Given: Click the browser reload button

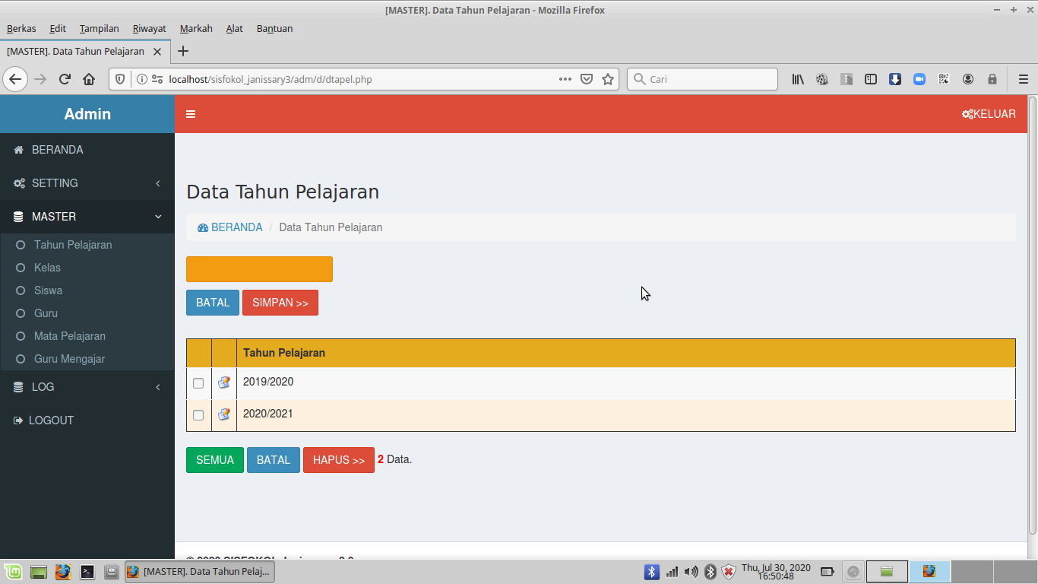Looking at the screenshot, I should pyautogui.click(x=65, y=79).
